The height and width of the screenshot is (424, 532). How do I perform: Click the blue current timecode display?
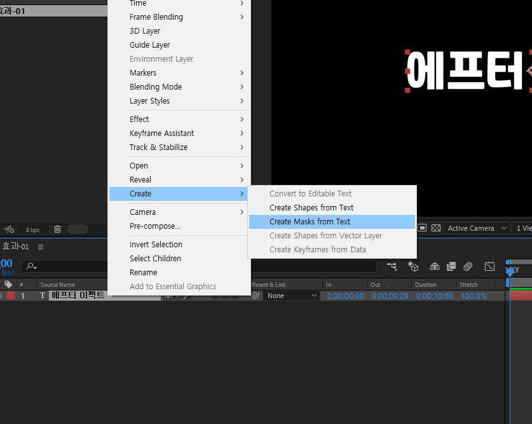pos(6,263)
